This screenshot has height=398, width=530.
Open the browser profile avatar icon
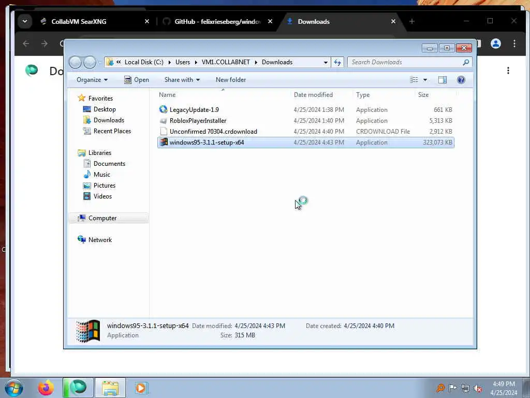click(495, 44)
